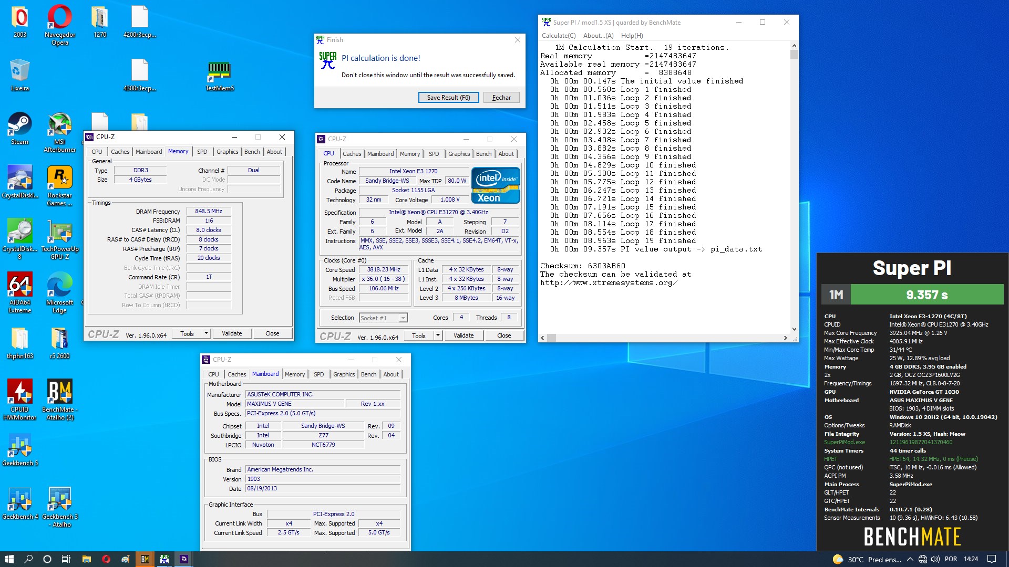The image size is (1009, 567).
Task: Open File Explorer from the taskbar
Action: pos(87,559)
